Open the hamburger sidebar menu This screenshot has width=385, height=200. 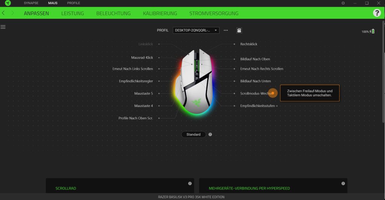point(3,27)
